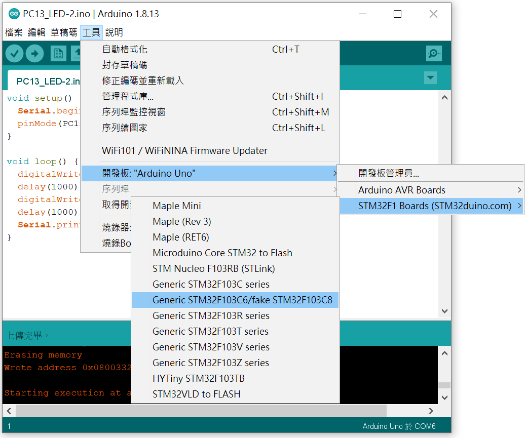
Task: Click the line number 1 in status bar
Action: 9,426
